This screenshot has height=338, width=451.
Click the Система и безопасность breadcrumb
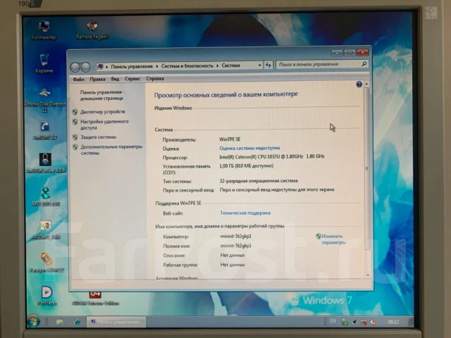click(187, 65)
